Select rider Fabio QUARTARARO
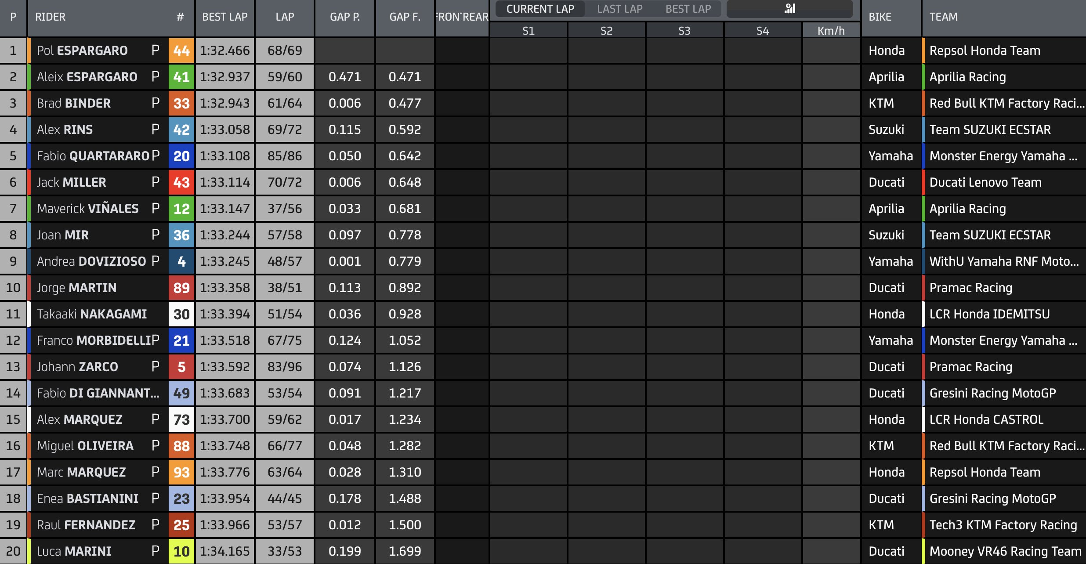 pyautogui.click(x=93, y=156)
